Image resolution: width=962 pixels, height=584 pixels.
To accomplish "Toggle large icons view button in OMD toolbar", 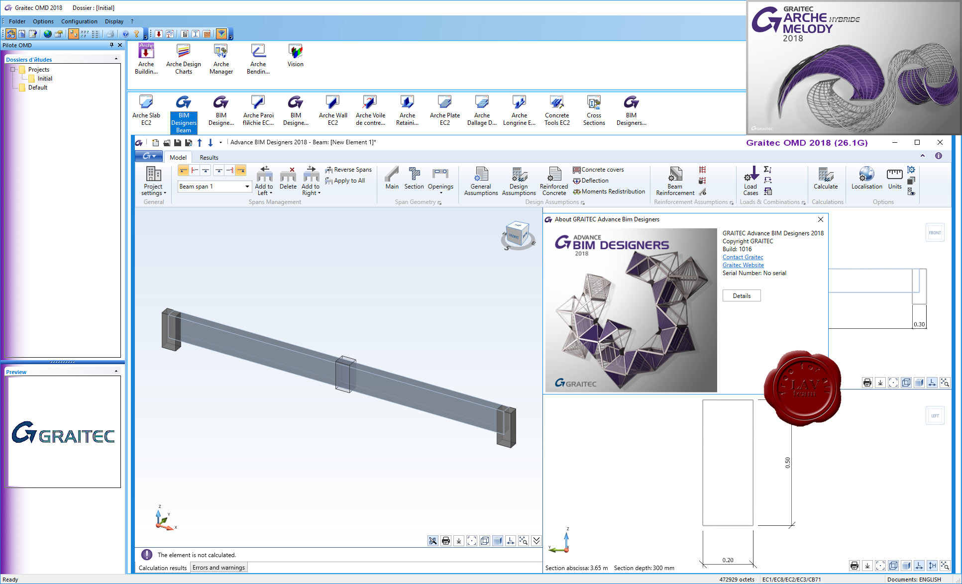I will click(73, 34).
